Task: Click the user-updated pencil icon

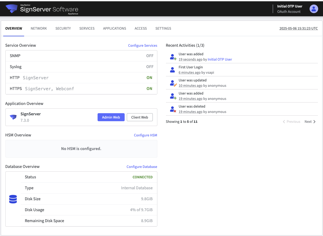Action: tap(173, 83)
